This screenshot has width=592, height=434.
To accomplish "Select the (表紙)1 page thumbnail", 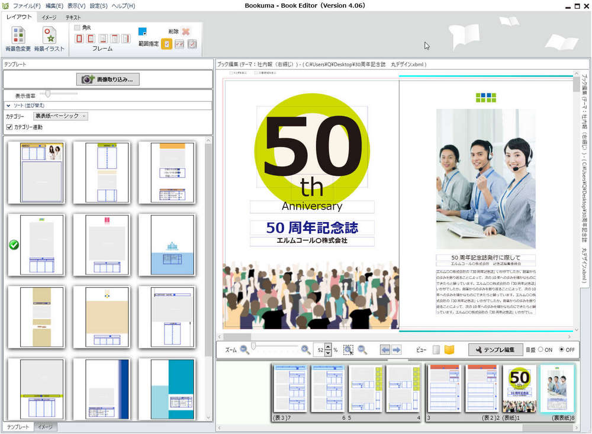I will click(518, 388).
